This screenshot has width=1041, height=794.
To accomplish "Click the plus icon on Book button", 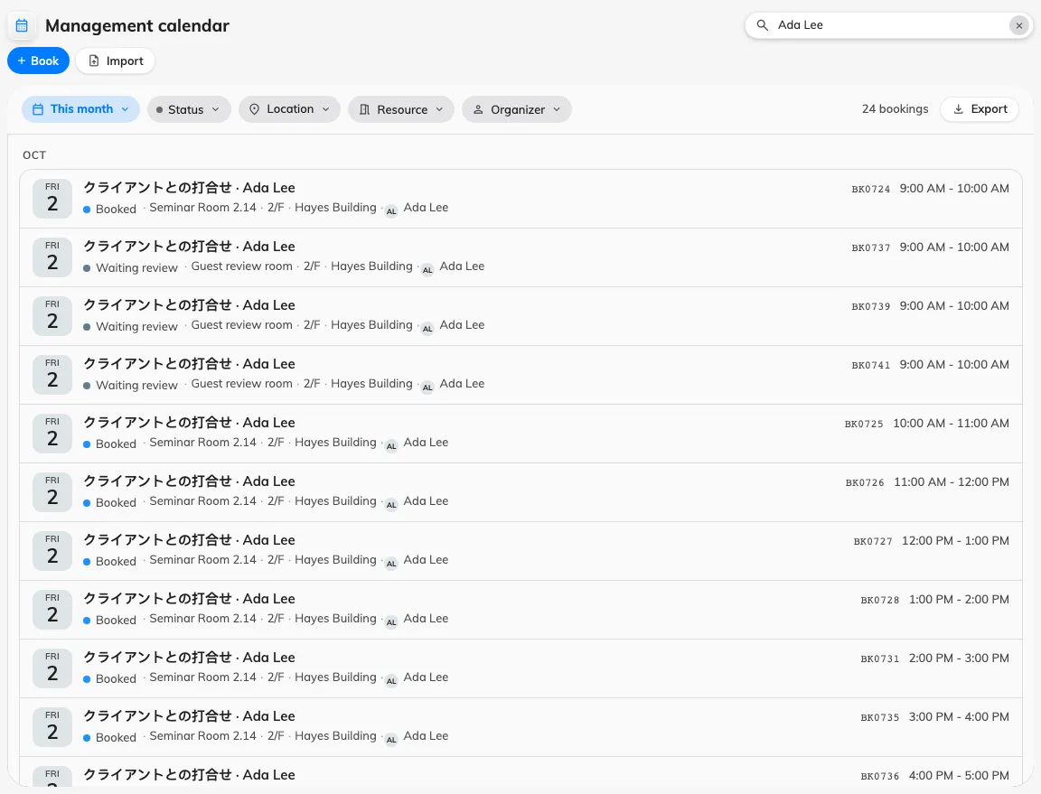I will (x=22, y=61).
